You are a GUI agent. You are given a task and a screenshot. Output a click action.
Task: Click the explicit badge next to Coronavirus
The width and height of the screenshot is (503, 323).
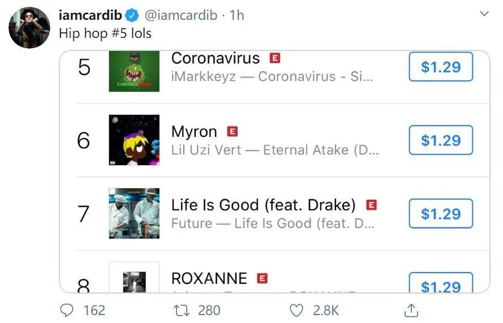[x=275, y=58]
